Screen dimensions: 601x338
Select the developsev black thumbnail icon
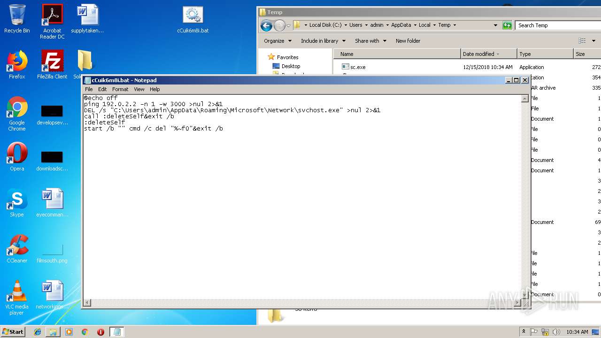tap(52, 115)
